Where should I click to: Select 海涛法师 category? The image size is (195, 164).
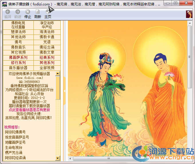(x=47, y=32)
